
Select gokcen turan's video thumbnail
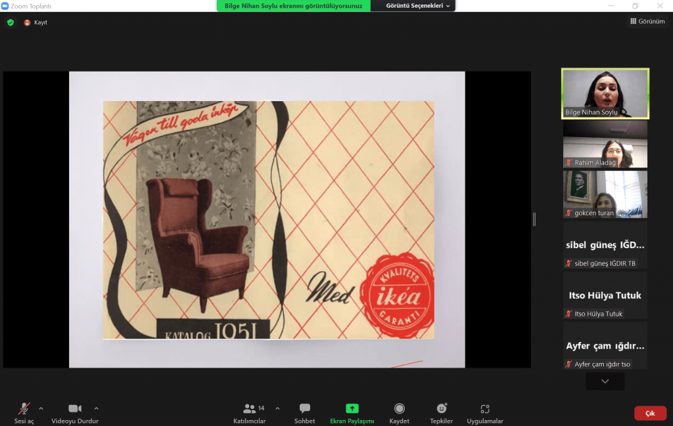tap(605, 194)
